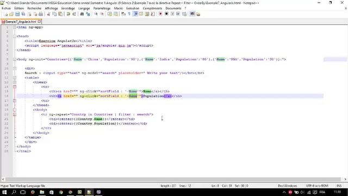Collapse the thead fold at line 13
This screenshot has width=348, height=196.
tap(15, 82)
